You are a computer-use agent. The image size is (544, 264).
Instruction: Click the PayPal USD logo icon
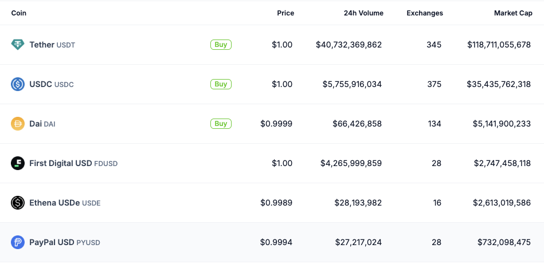(18, 242)
